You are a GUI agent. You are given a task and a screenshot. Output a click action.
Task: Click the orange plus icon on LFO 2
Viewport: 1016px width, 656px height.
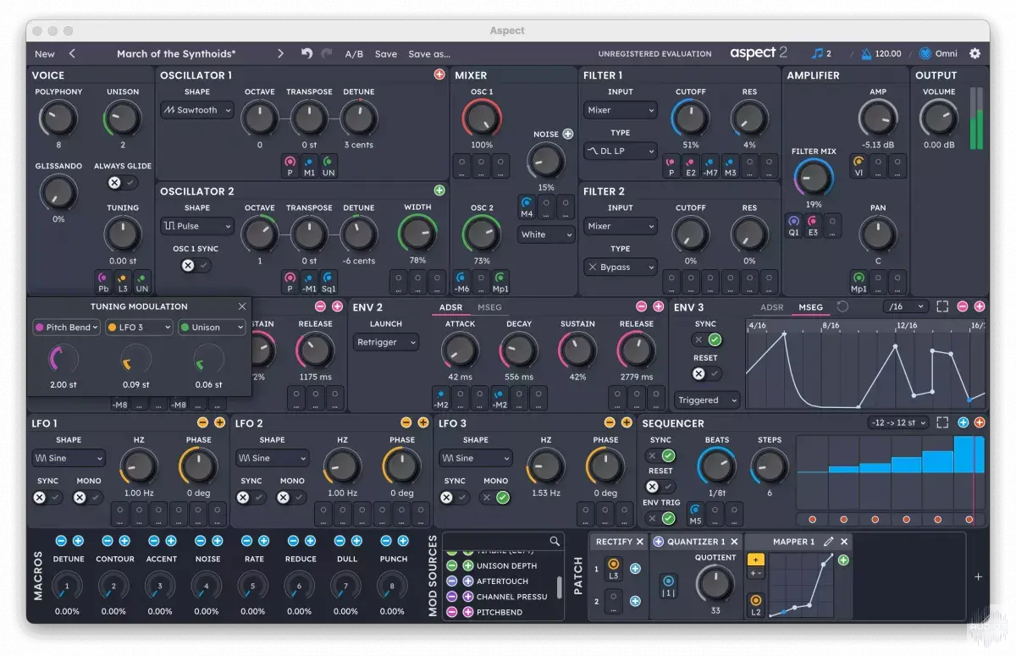click(x=423, y=422)
